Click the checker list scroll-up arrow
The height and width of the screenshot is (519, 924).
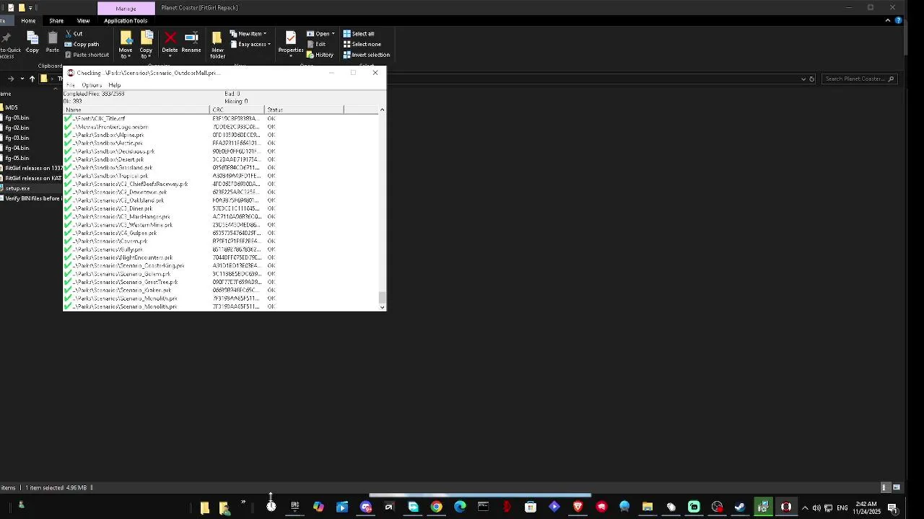[382, 110]
